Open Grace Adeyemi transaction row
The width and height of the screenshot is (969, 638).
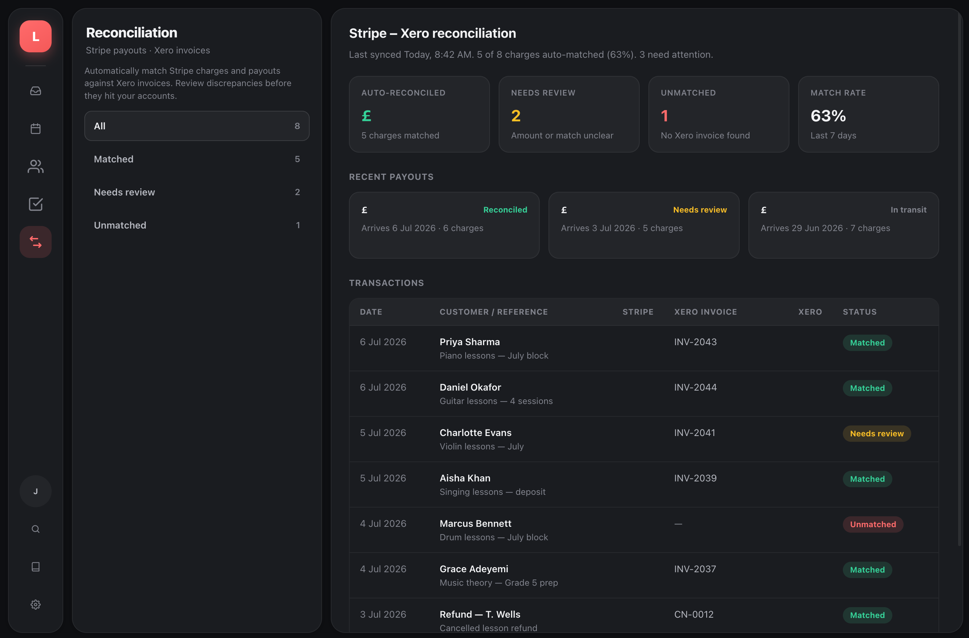click(x=644, y=576)
